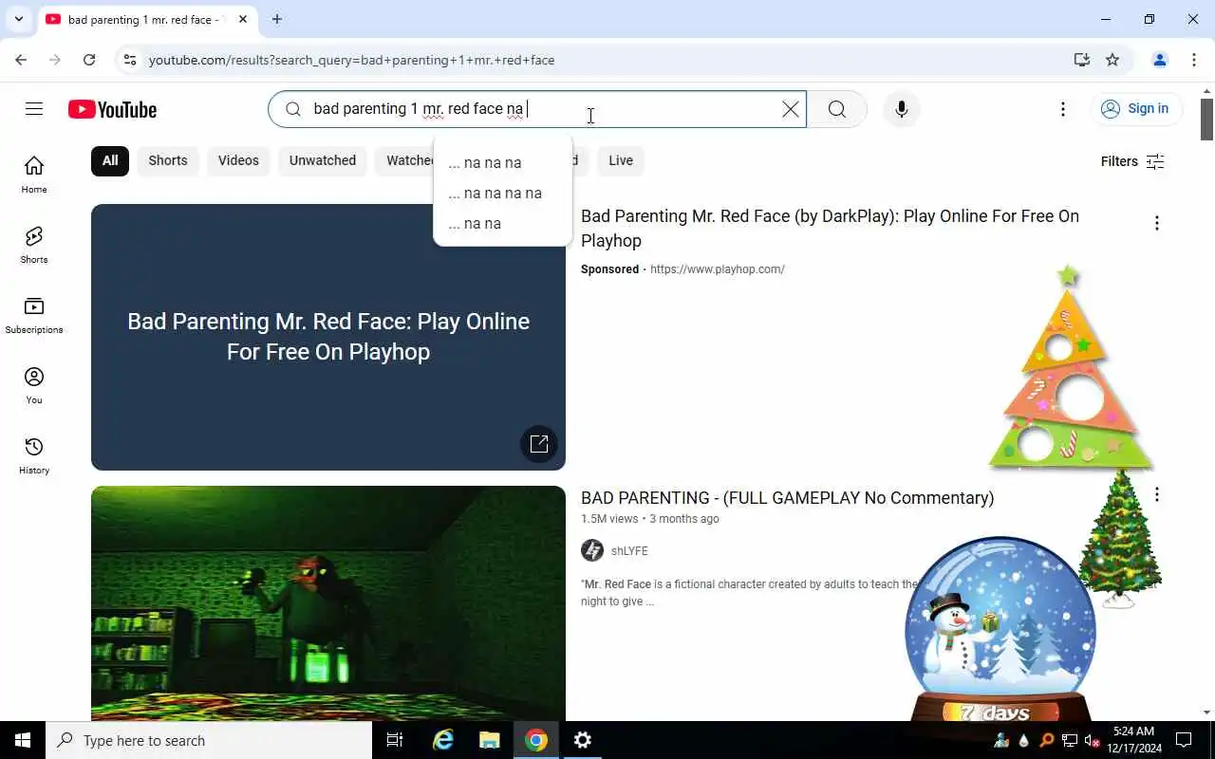This screenshot has width=1215, height=759.
Task: Select the Videos filter chip
Action: tap(238, 160)
